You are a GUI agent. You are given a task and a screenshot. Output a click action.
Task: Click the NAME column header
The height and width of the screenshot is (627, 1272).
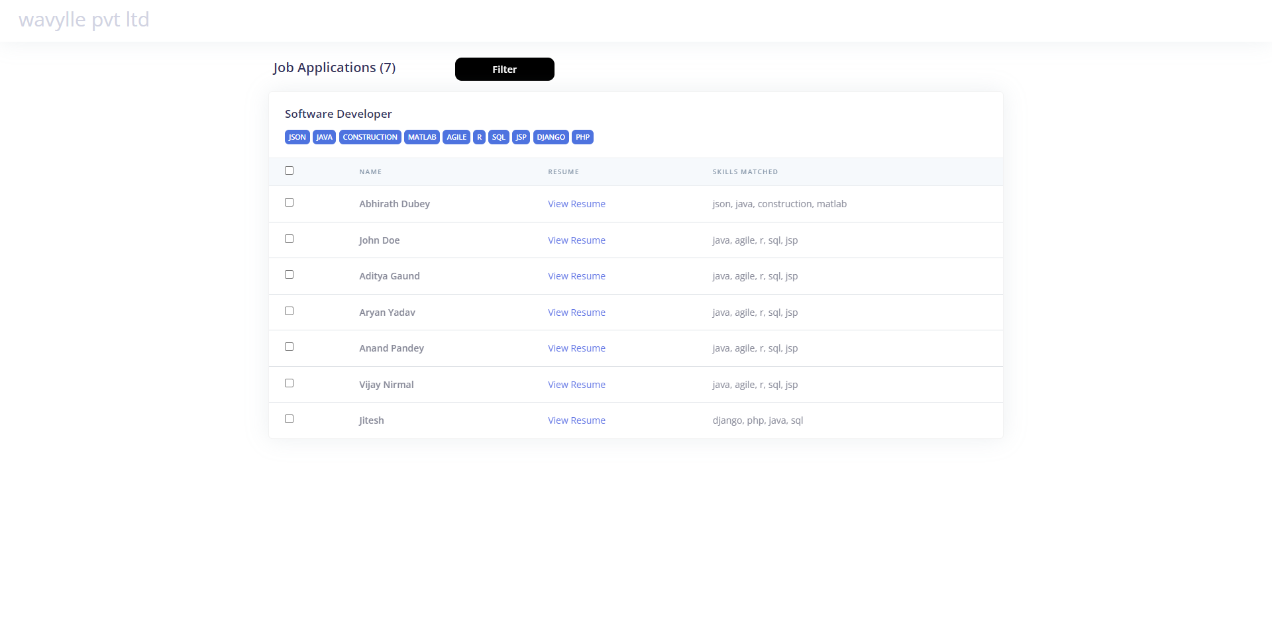(370, 172)
